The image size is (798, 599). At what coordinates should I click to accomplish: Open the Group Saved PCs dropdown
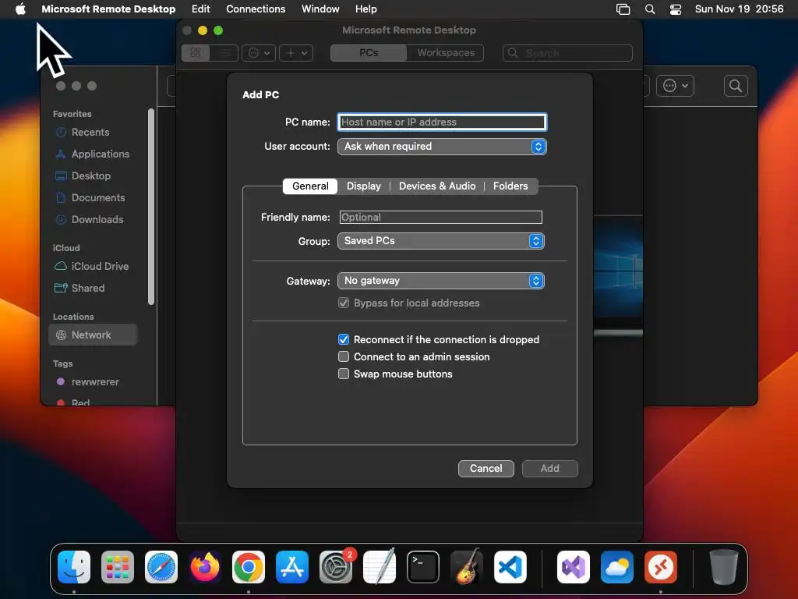point(441,241)
